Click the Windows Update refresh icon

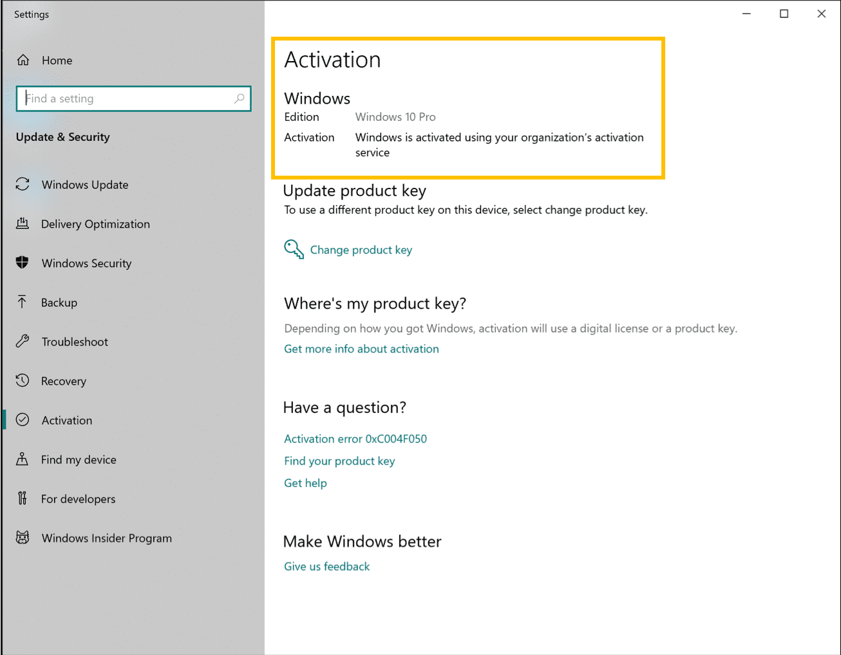point(23,185)
